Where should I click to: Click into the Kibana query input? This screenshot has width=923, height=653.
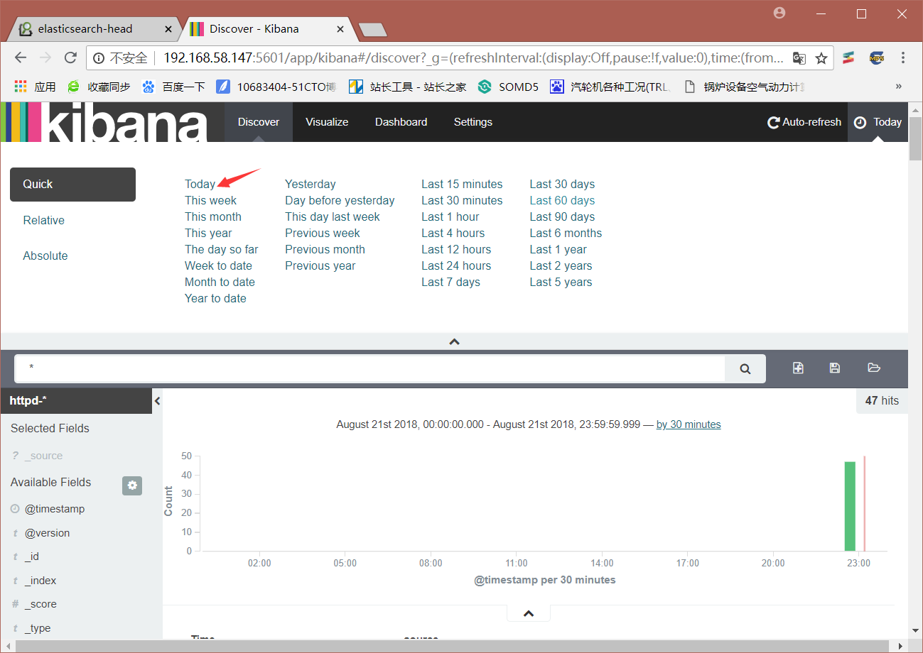pyautogui.click(x=369, y=369)
